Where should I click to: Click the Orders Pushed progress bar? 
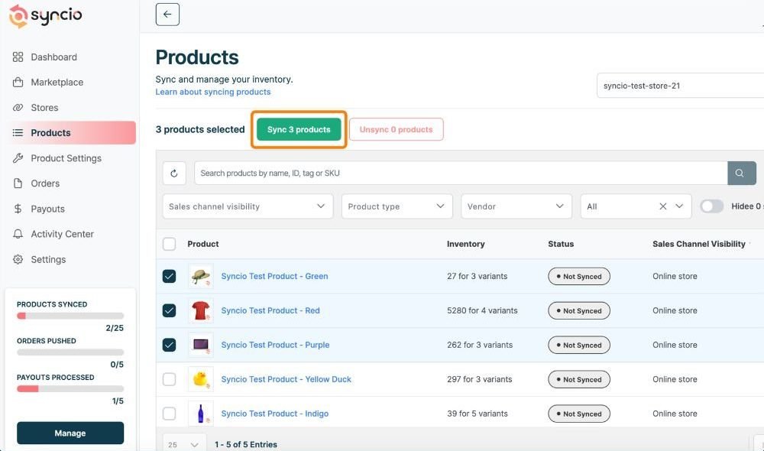click(70, 352)
